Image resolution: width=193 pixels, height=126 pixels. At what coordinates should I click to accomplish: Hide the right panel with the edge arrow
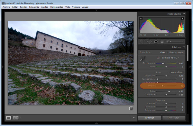tap(190, 67)
